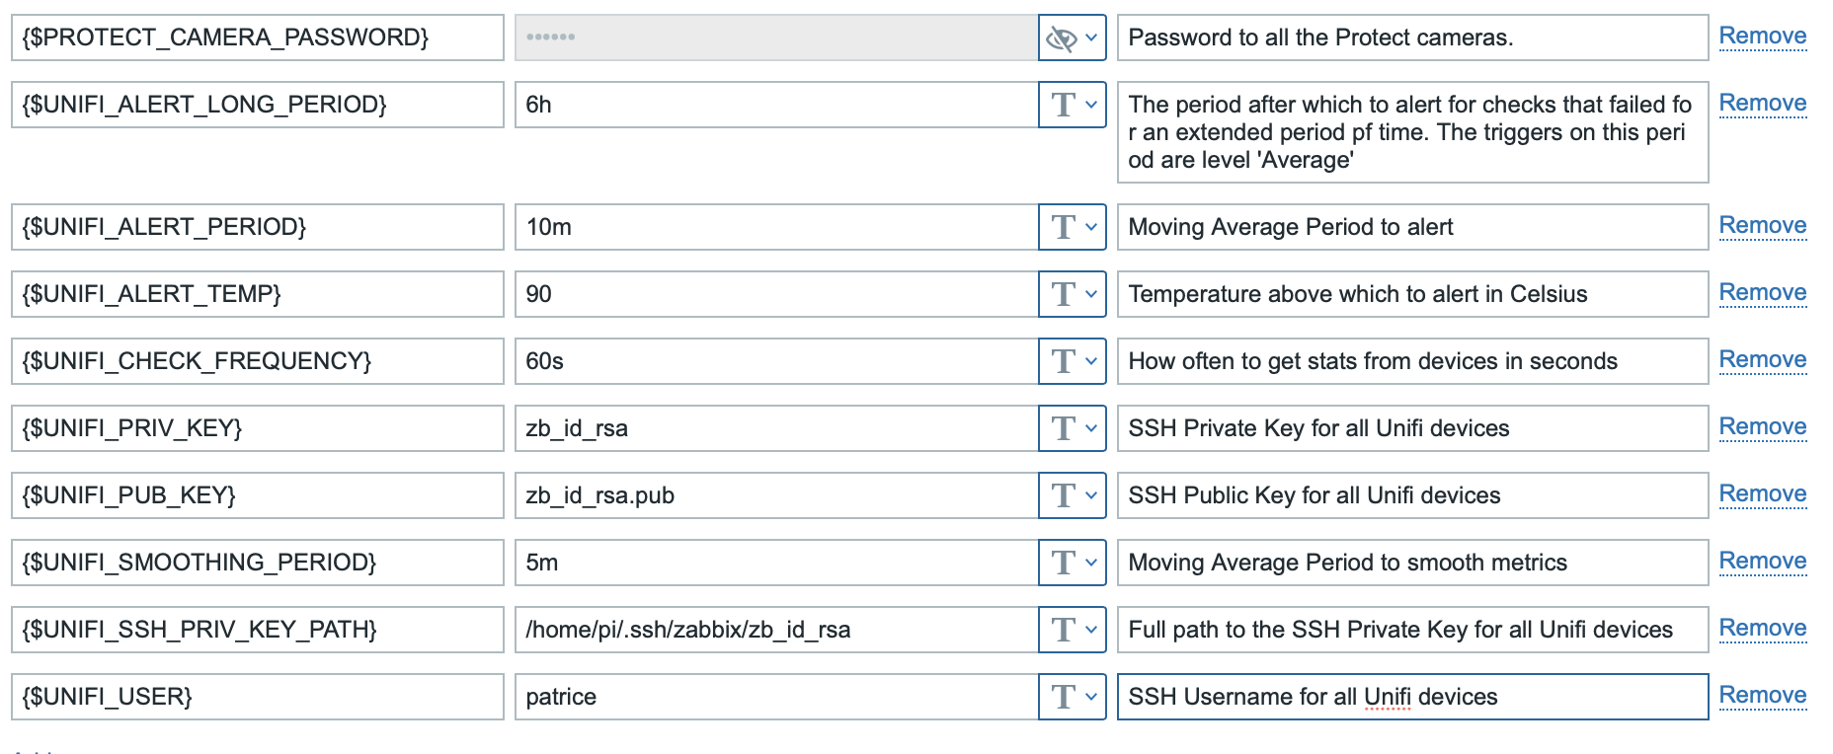Edit description 'Moving Average Period to smooth metrics'

click(x=1413, y=563)
